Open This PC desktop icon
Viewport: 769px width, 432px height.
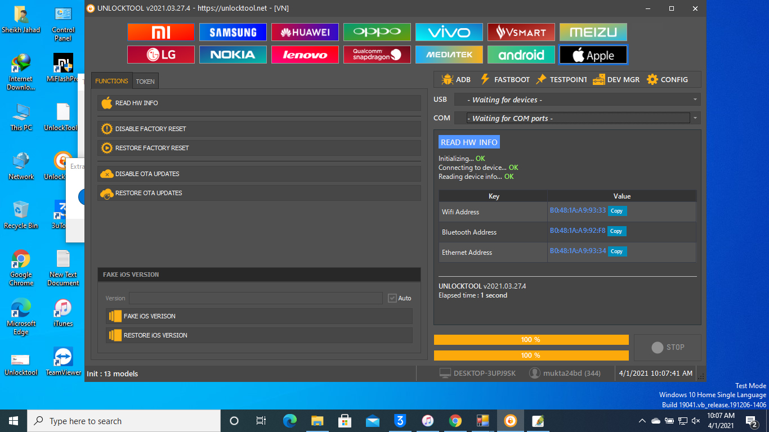coord(21,117)
